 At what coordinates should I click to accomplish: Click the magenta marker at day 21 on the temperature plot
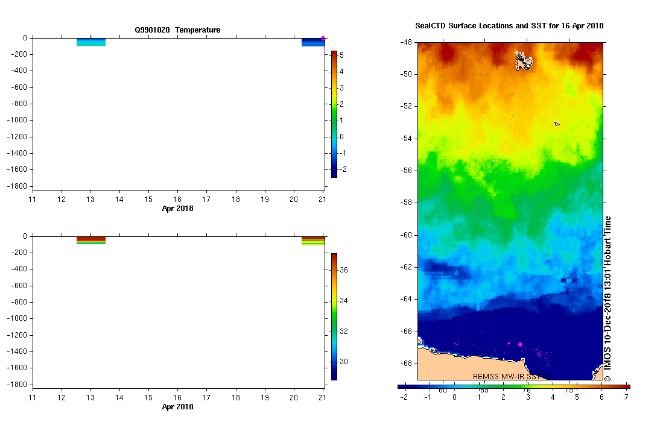tap(323, 39)
